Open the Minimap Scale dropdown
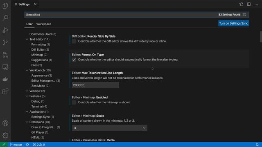 [110, 128]
